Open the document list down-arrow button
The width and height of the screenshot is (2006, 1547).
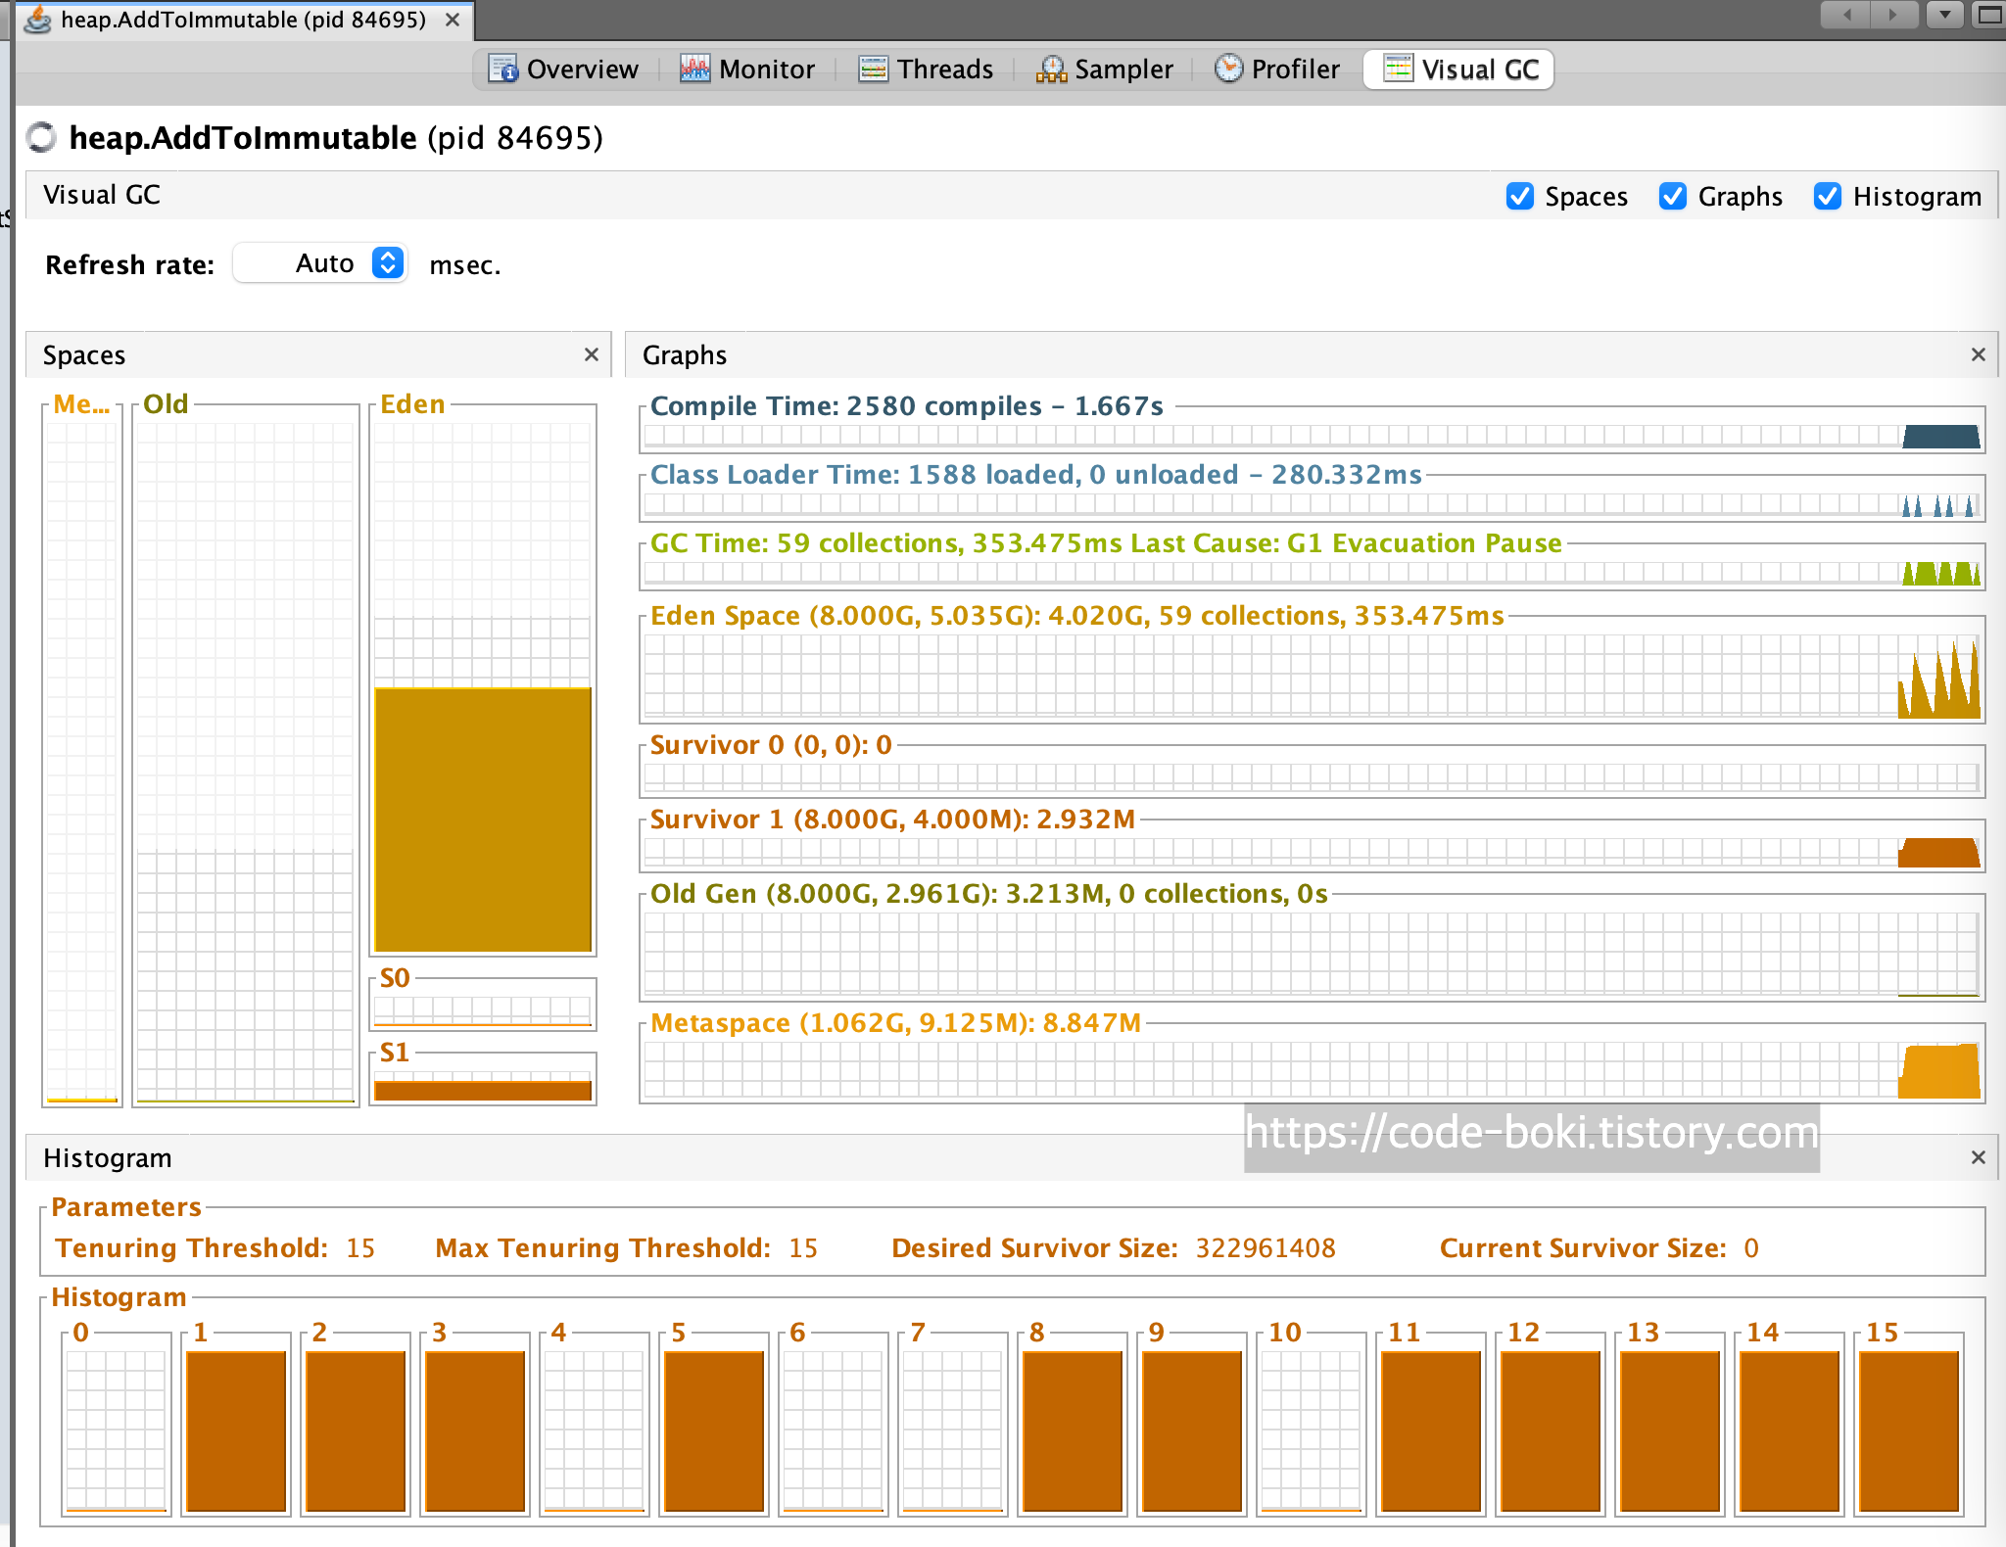[x=1945, y=15]
